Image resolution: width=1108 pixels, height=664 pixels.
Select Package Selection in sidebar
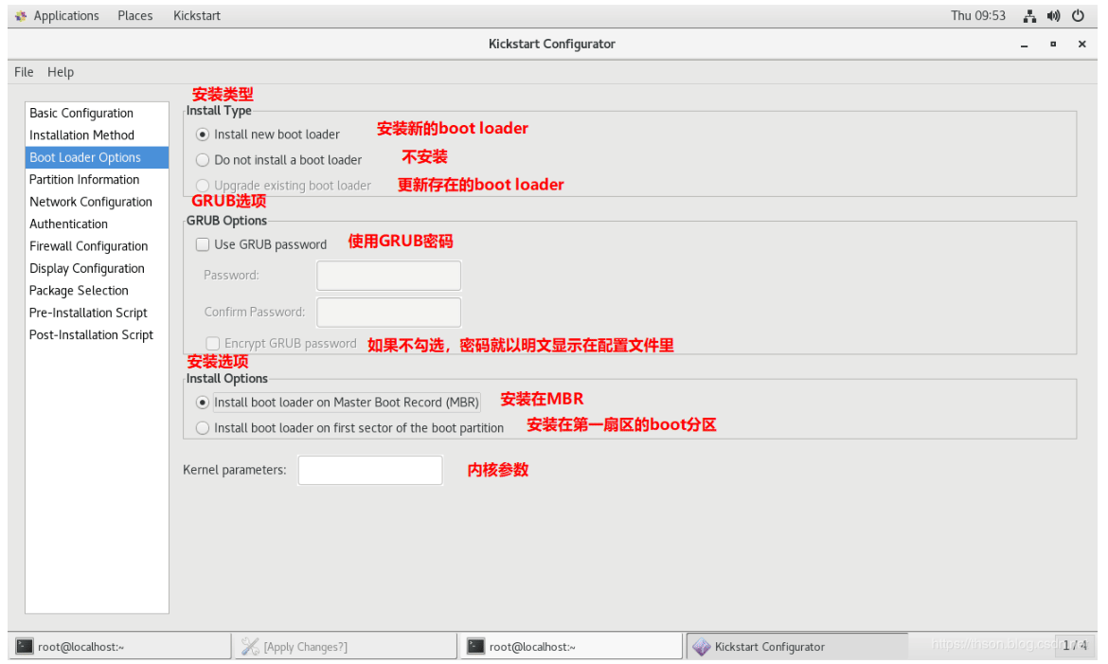pyautogui.click(x=97, y=291)
